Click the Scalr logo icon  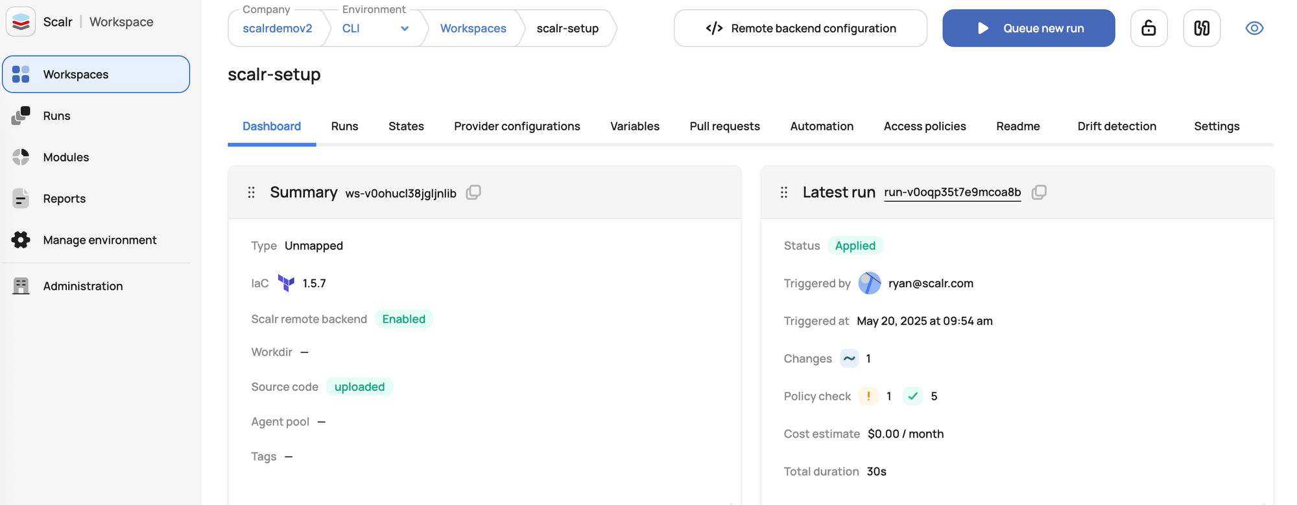[x=21, y=21]
